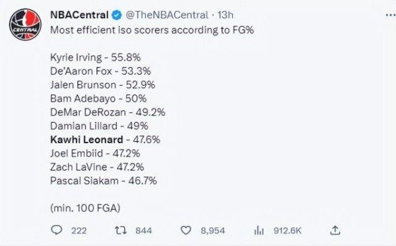This screenshot has height=246, width=396.
Task: Open the 13h timestamp link
Action: coord(225,15)
